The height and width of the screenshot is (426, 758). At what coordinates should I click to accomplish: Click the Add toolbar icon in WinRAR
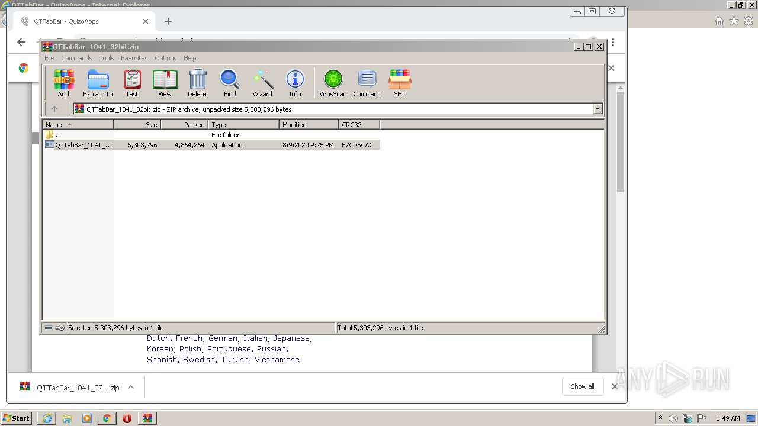(x=63, y=83)
